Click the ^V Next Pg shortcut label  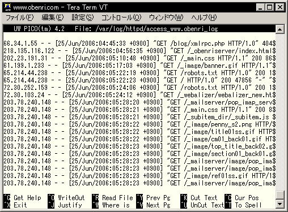[153, 205]
